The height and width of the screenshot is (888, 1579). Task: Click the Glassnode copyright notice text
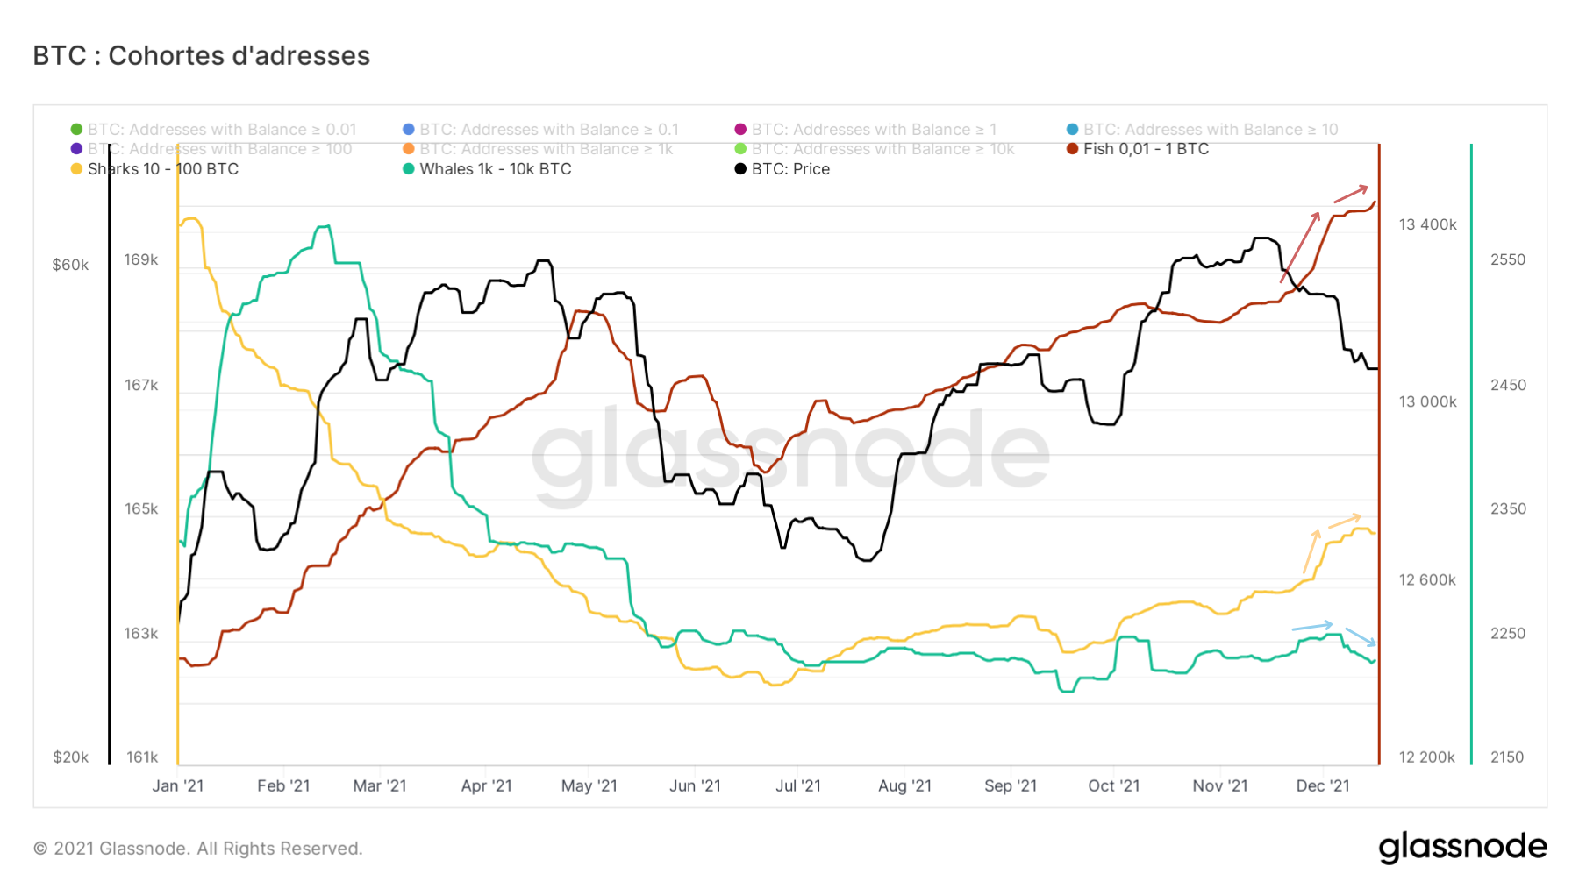point(198,849)
